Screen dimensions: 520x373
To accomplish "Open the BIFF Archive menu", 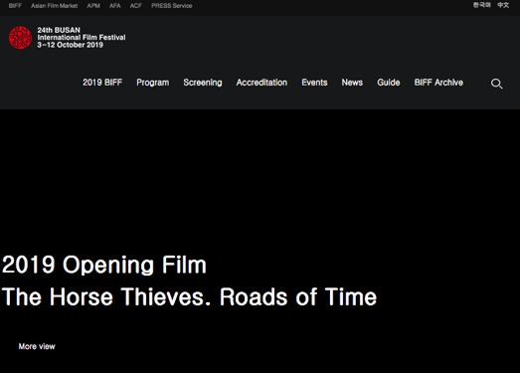I will click(438, 83).
